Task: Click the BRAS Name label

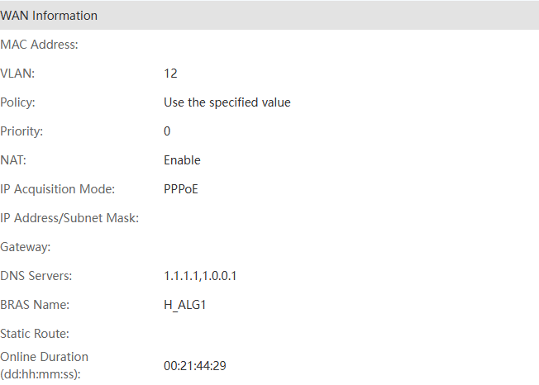Action: (35, 305)
